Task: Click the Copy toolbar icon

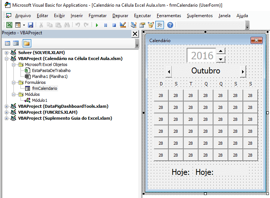Action: click(50, 25)
